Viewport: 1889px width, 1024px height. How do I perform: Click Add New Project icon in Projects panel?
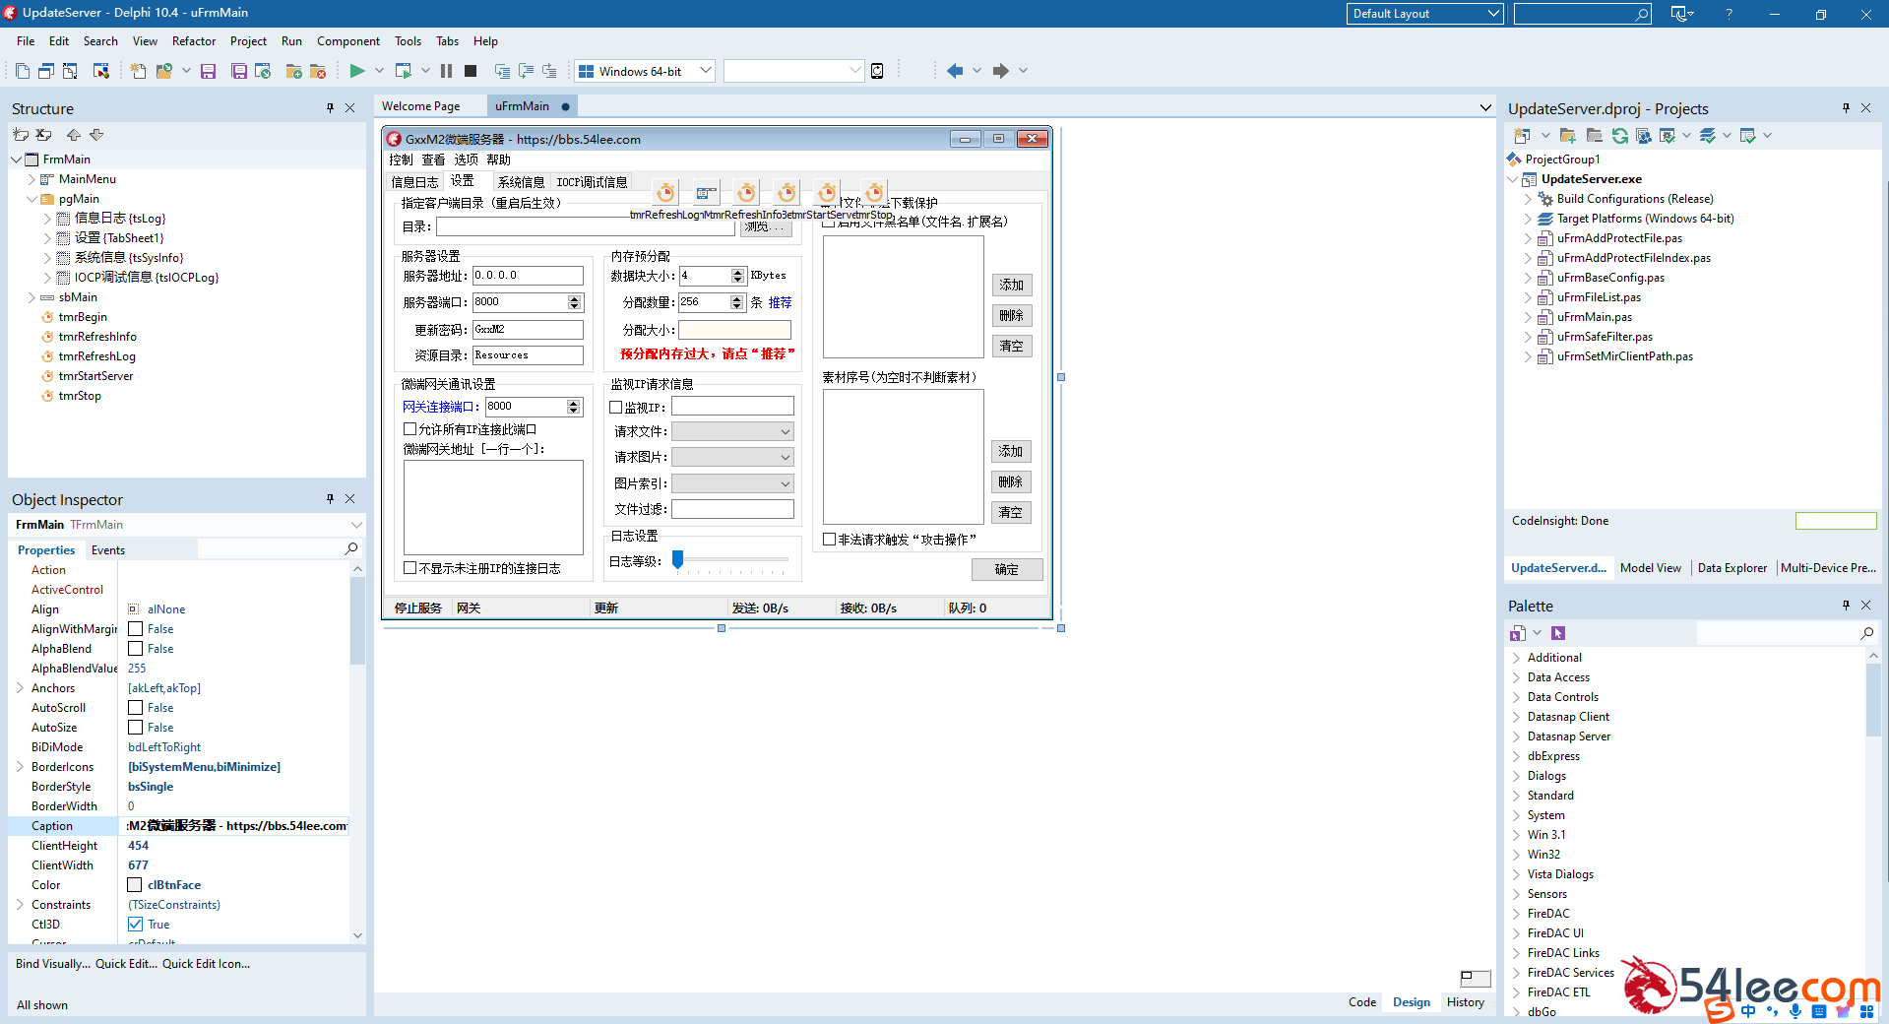[1568, 136]
